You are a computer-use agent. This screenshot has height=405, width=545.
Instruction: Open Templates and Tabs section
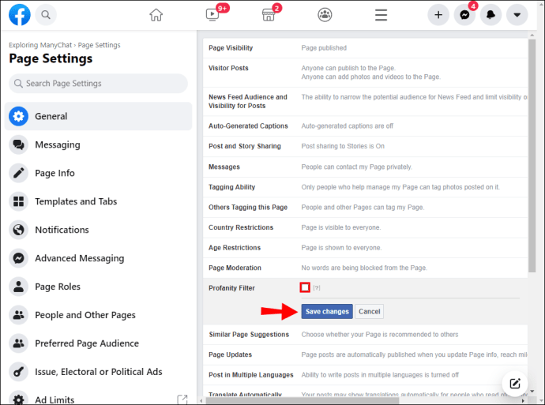[99, 201]
